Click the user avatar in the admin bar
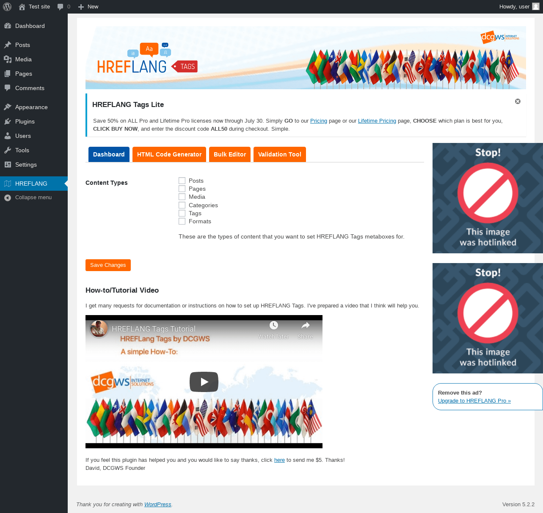The height and width of the screenshot is (513, 543). [x=536, y=7]
